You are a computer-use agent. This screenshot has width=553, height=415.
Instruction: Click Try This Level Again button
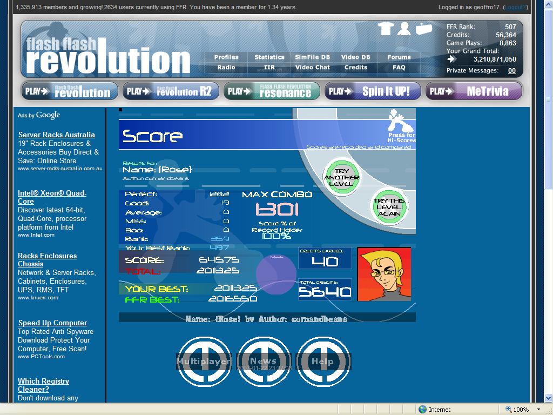389,207
